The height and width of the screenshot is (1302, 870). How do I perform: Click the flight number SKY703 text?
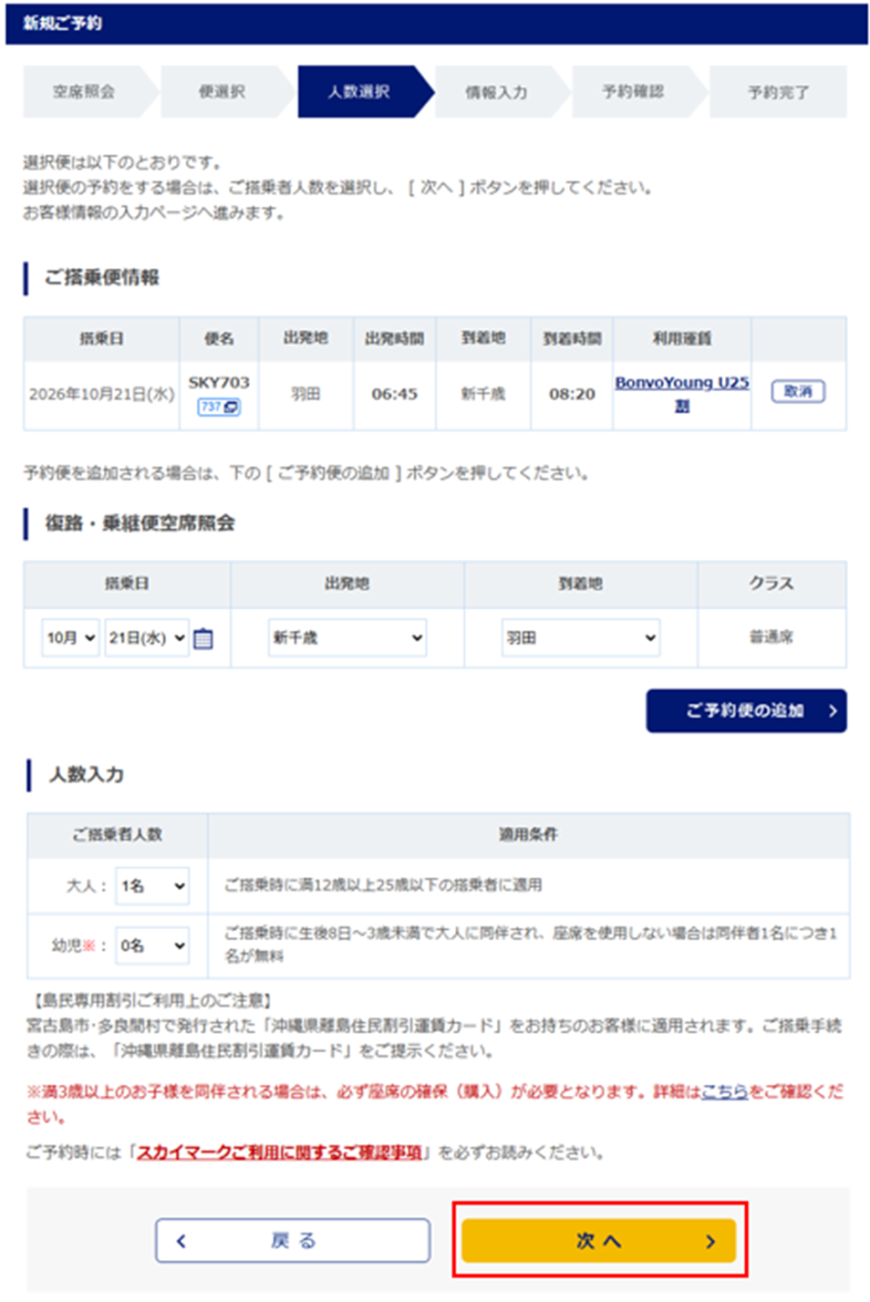[x=219, y=382]
